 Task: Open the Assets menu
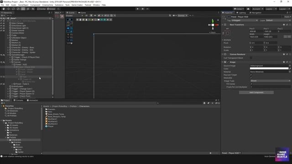13,5
